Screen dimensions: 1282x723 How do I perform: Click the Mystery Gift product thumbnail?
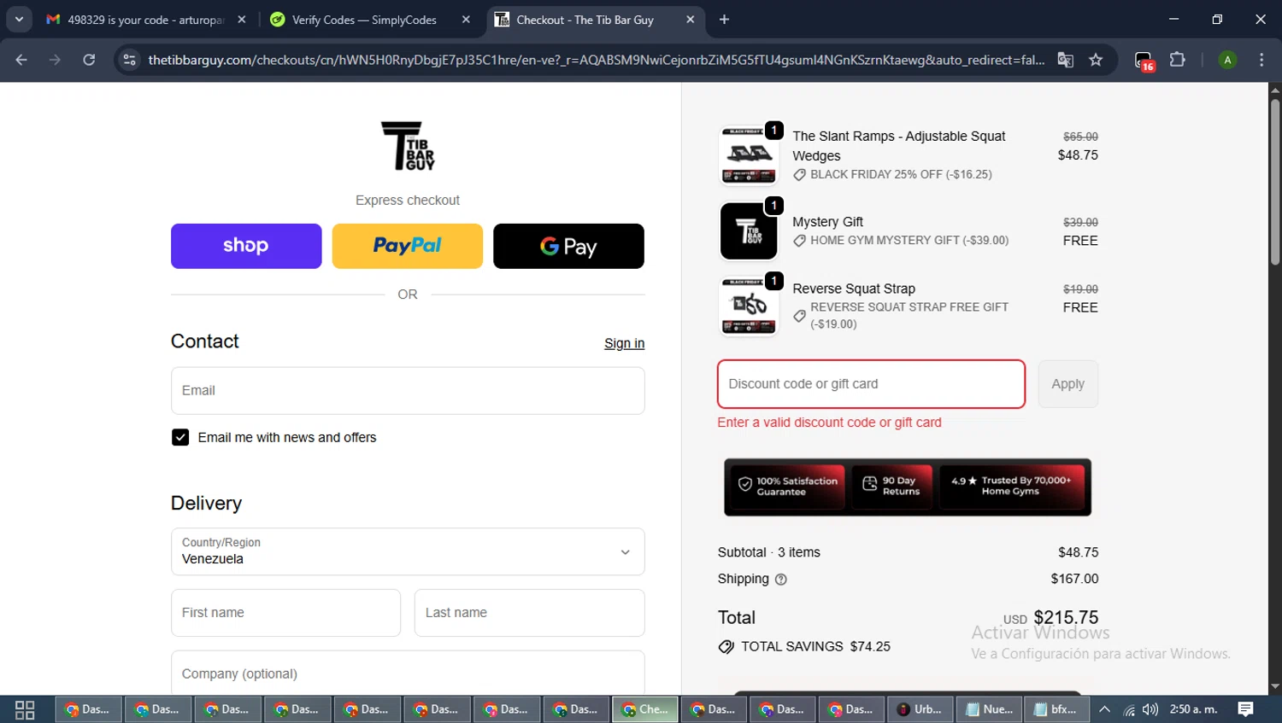click(x=749, y=230)
